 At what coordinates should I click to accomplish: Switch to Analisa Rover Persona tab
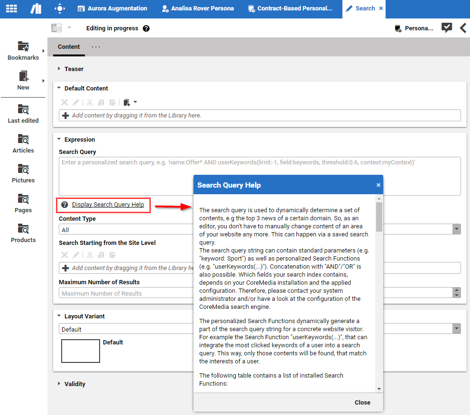tap(198, 9)
